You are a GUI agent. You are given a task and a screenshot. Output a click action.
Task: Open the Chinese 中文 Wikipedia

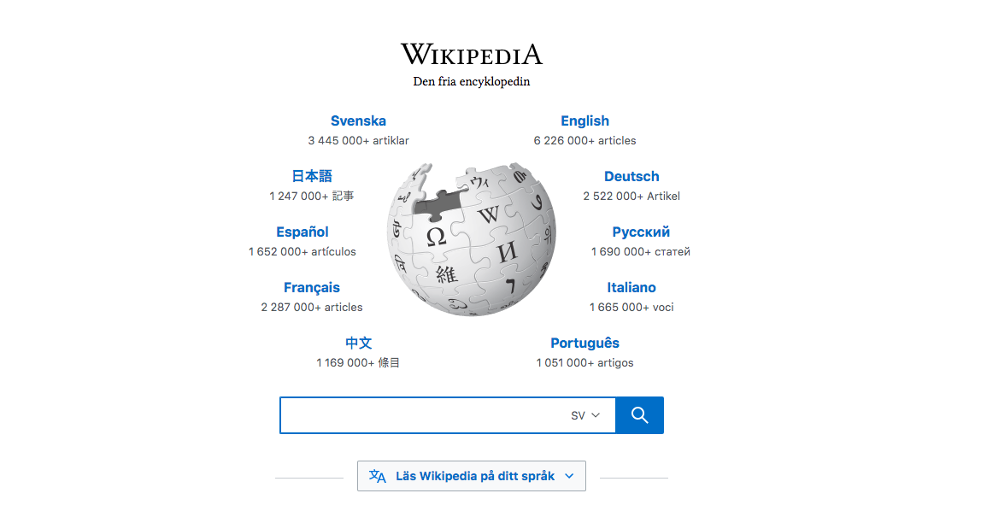click(358, 344)
